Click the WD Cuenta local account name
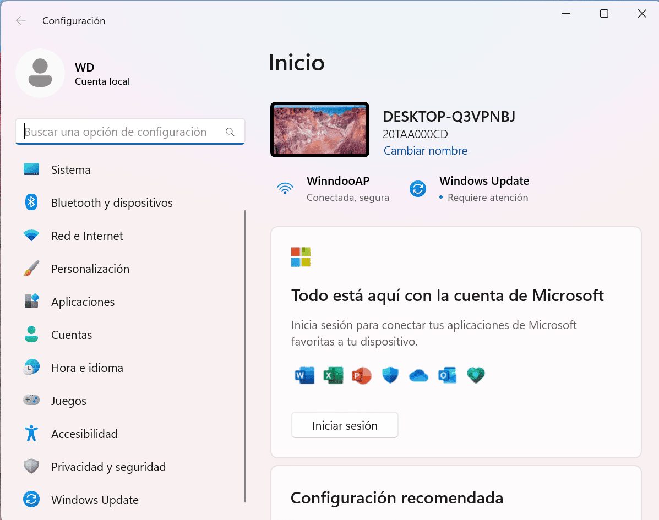The height and width of the screenshot is (520, 659). tap(102, 74)
